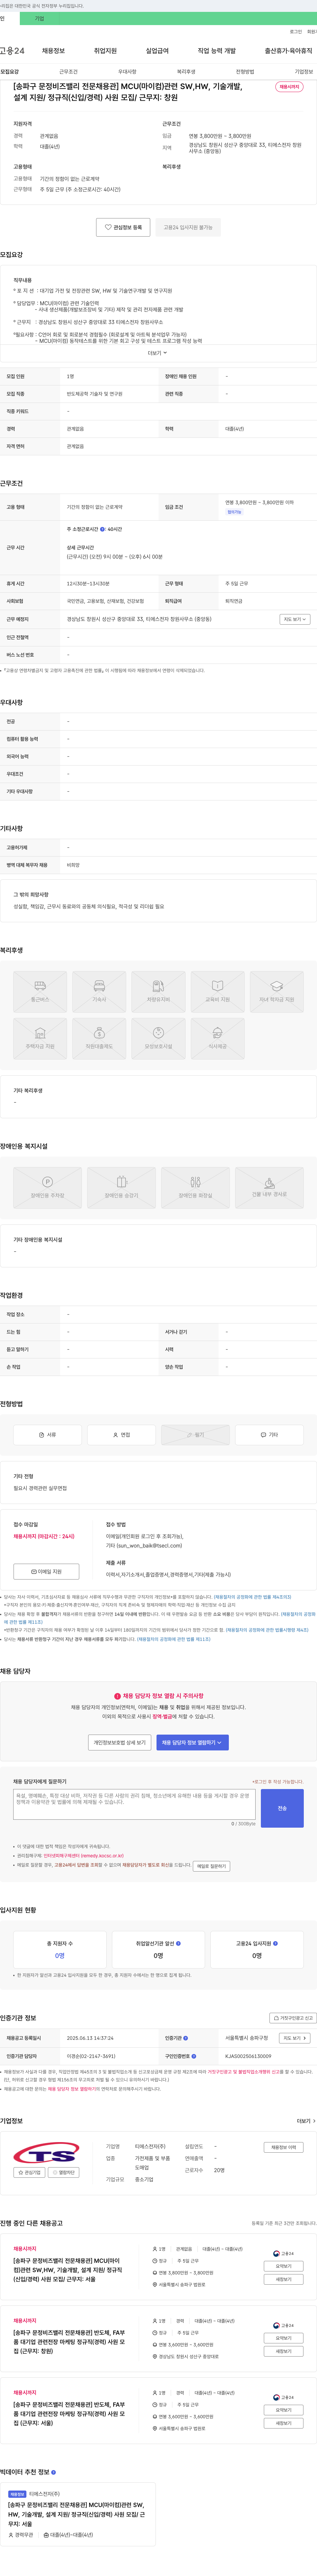Click the TS company logo
The height and width of the screenshot is (2576, 317).
(46, 2153)
